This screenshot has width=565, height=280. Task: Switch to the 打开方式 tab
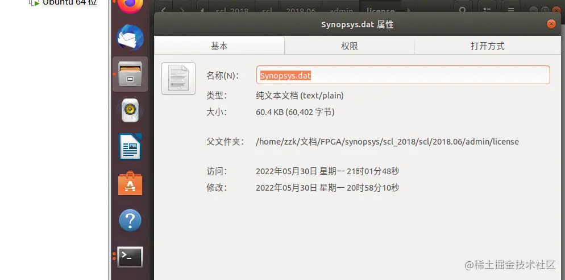pos(487,46)
